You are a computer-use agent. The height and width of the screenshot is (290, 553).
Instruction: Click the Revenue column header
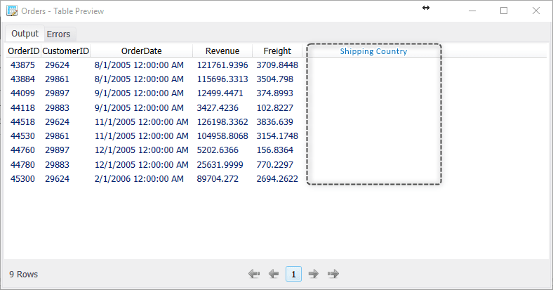coord(222,51)
